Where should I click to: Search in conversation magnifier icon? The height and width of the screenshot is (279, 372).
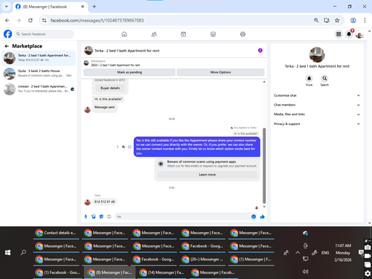coord(324,78)
